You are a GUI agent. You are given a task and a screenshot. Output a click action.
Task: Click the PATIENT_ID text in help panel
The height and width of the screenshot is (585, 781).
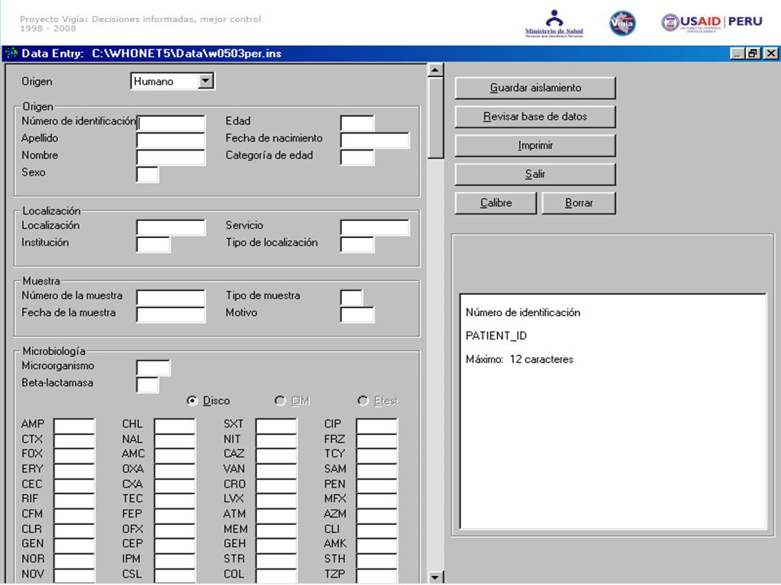496,336
